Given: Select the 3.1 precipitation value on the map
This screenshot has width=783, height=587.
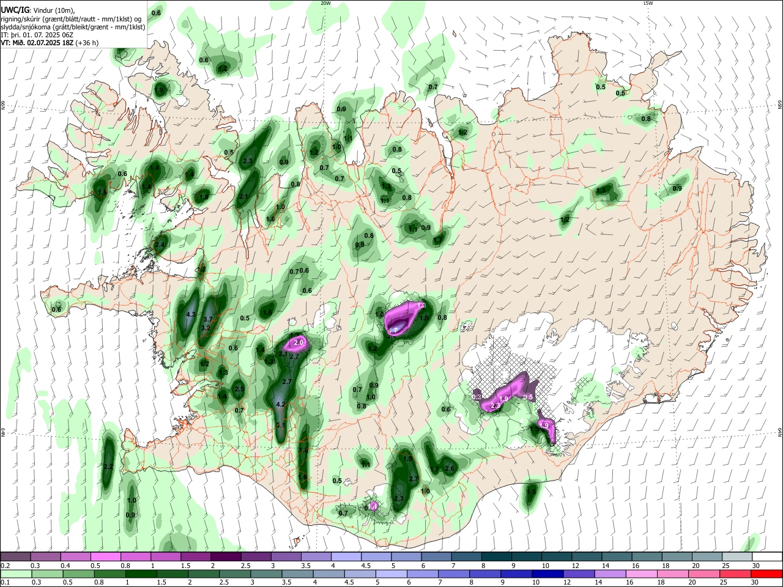Looking at the screenshot, I should click(281, 426).
